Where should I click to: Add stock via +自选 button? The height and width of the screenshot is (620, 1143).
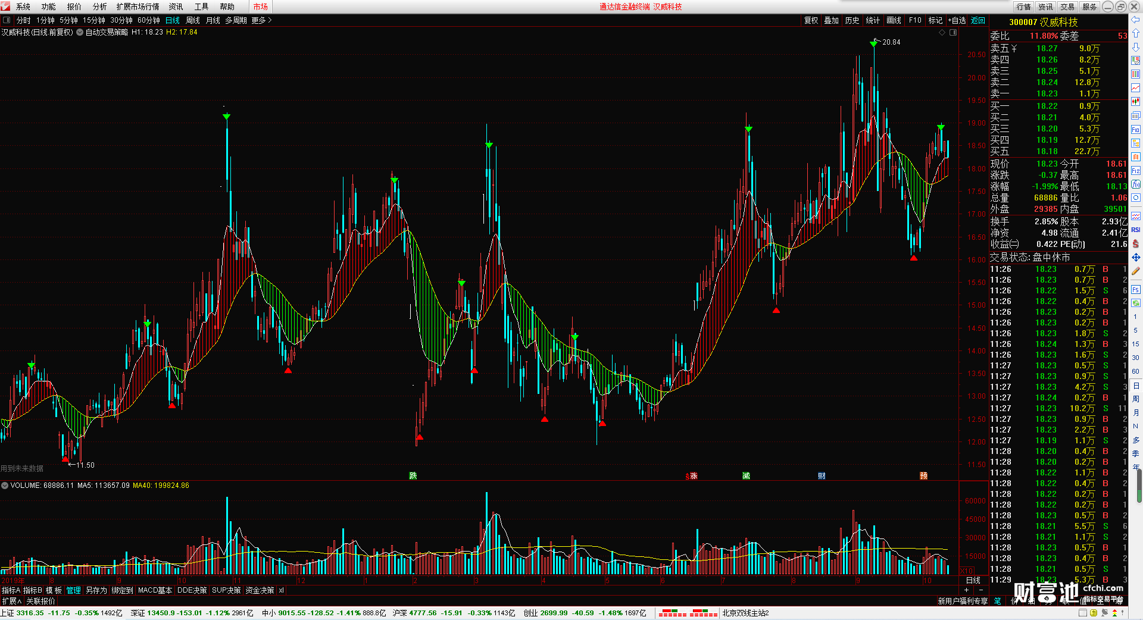[x=957, y=20]
